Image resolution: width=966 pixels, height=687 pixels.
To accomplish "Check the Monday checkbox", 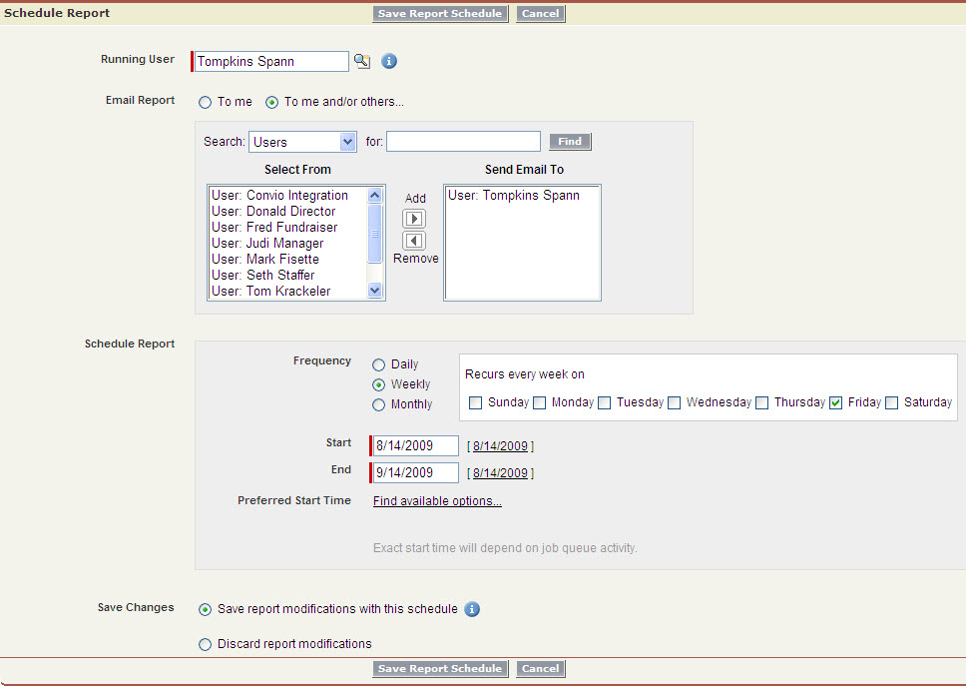I will tap(540, 403).
